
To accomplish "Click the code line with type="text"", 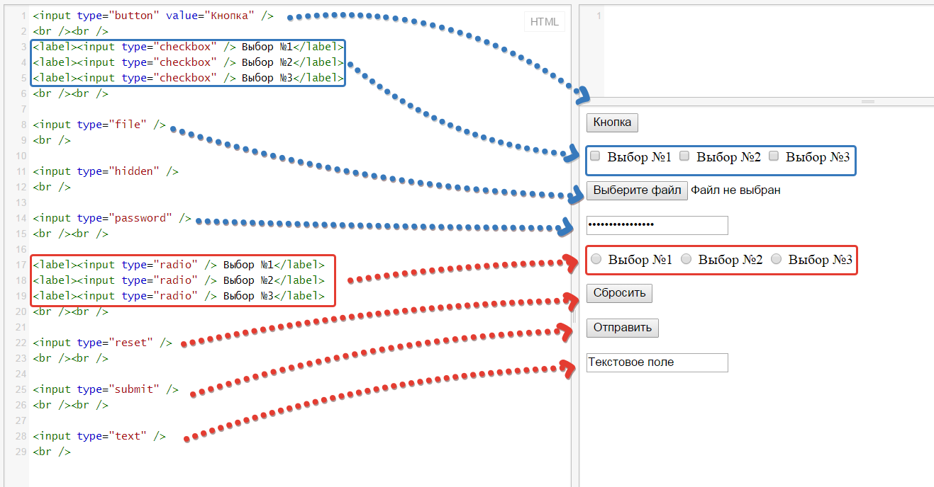I will point(99,436).
